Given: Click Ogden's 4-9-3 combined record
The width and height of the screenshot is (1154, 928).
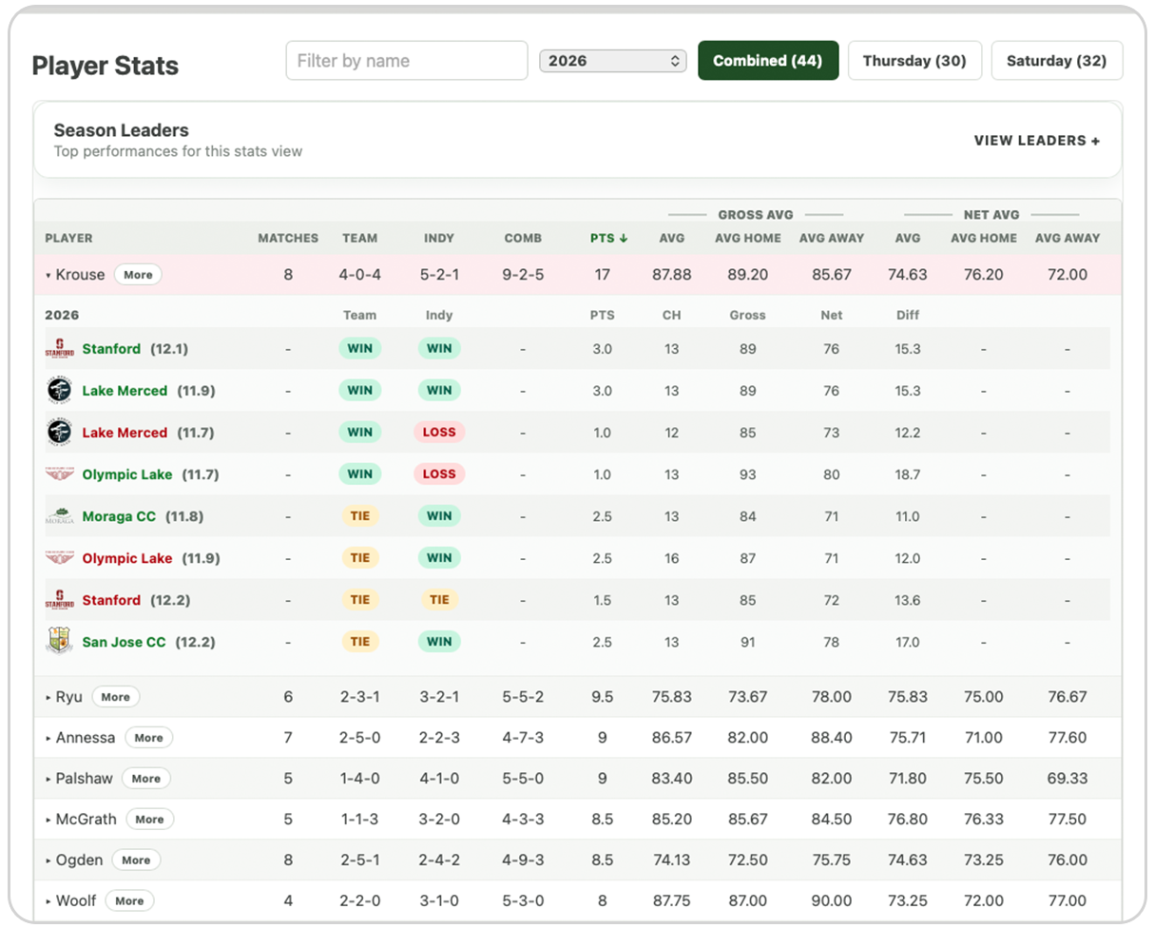Looking at the screenshot, I should point(523,860).
